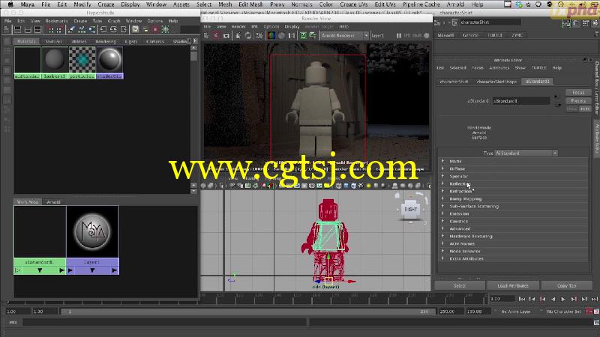Click the Select button at bottom

point(460,285)
